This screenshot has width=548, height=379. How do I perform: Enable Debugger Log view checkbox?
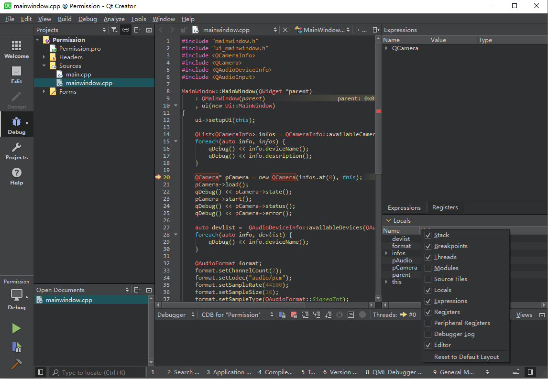click(x=428, y=334)
